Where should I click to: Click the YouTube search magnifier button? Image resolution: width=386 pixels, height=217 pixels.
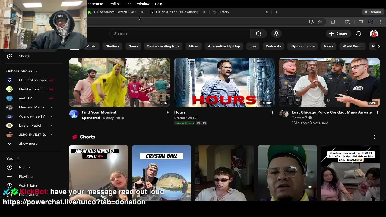click(x=258, y=33)
